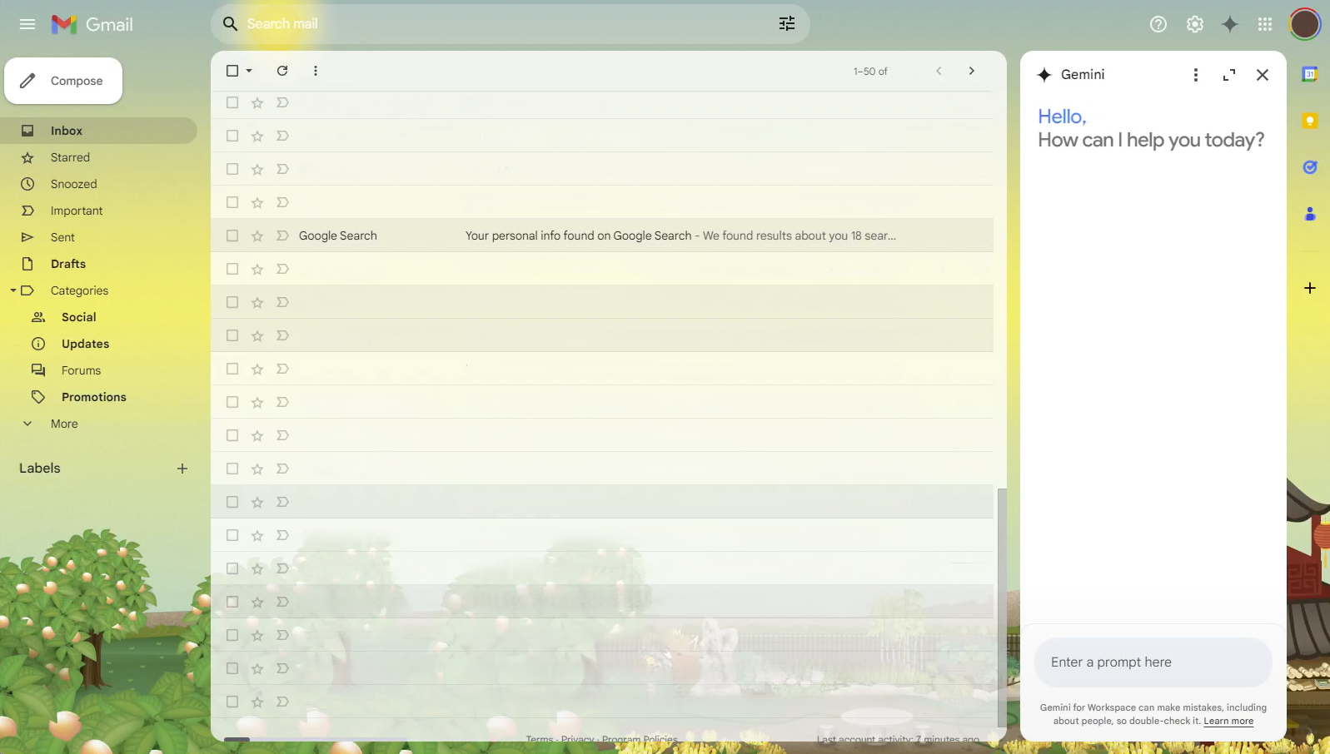Click the Gemini prompt input field
The width and height of the screenshot is (1330, 754).
coord(1153,662)
